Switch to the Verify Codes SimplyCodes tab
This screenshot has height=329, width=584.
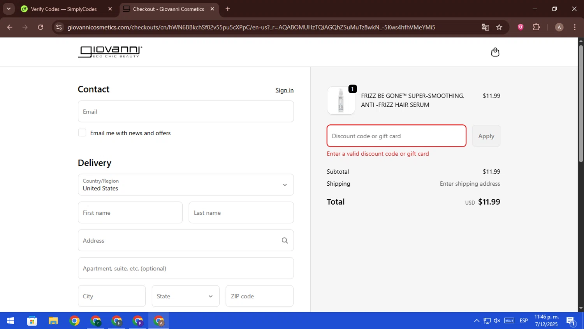tap(66, 9)
